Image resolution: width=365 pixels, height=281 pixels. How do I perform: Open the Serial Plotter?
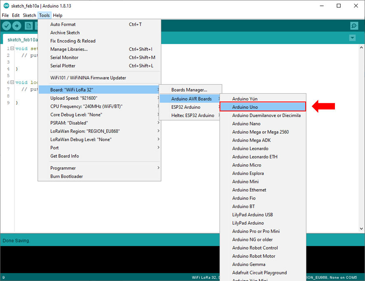(x=99, y=66)
